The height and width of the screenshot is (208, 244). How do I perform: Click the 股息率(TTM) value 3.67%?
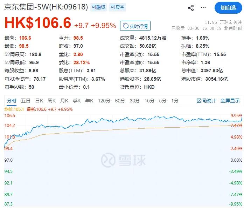coord(98,79)
